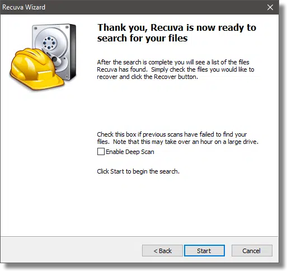Enable the Deep Scan checkbox
The height and width of the screenshot is (271, 287).
click(101, 152)
